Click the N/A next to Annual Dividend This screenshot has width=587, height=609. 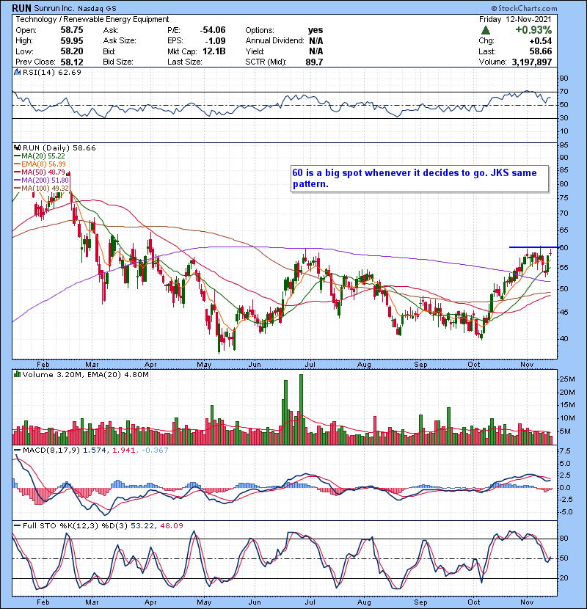tap(316, 41)
